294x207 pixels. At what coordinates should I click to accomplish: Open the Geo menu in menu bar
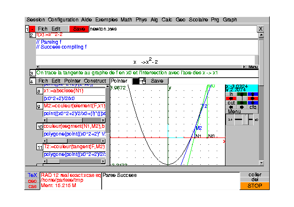[x=180, y=19]
